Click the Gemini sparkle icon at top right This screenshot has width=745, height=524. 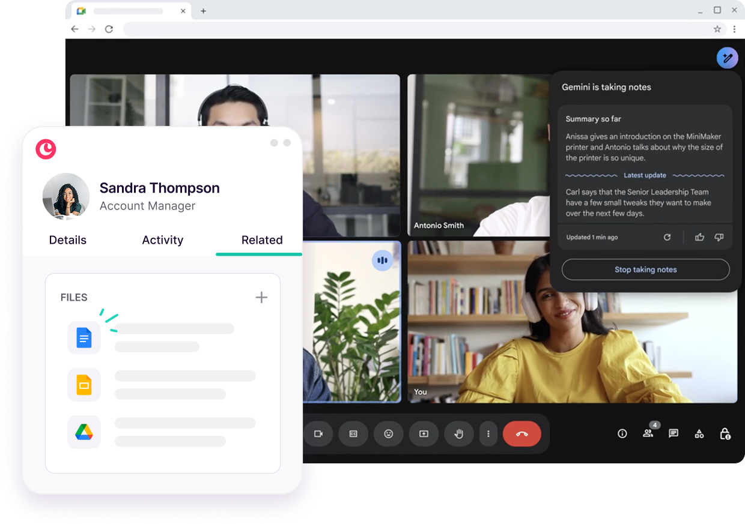point(728,58)
